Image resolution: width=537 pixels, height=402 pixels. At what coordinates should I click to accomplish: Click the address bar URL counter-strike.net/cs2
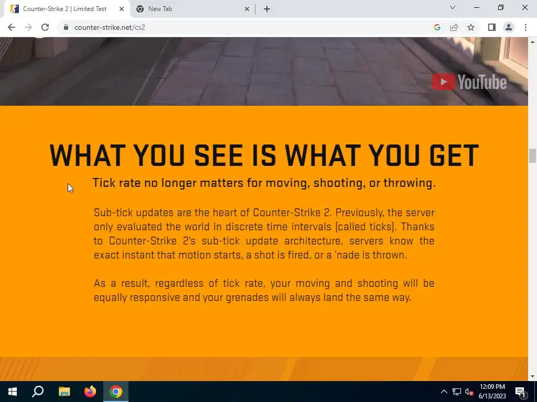[110, 27]
